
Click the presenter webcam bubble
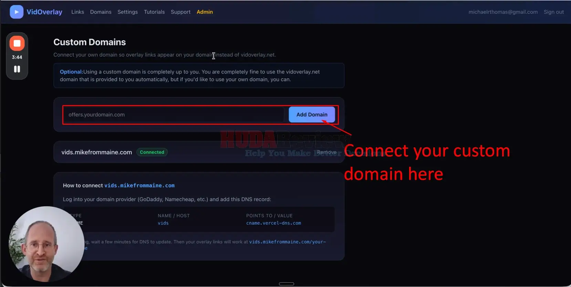[x=46, y=244]
